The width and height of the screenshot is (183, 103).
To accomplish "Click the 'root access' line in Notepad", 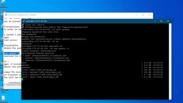I will pos(10,40).
